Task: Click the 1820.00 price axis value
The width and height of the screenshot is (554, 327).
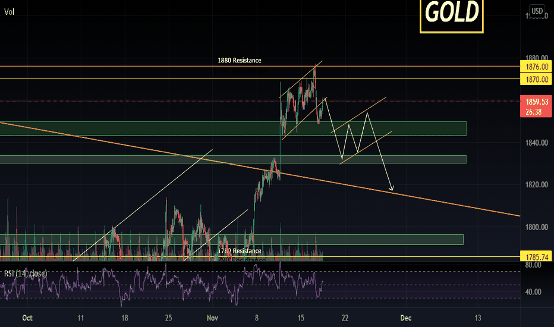Action: (x=536, y=184)
